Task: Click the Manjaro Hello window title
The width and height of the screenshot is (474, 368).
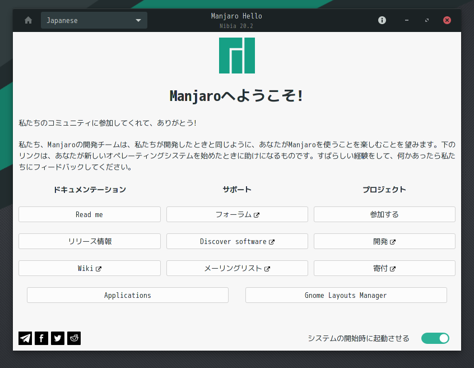Action: (236, 16)
